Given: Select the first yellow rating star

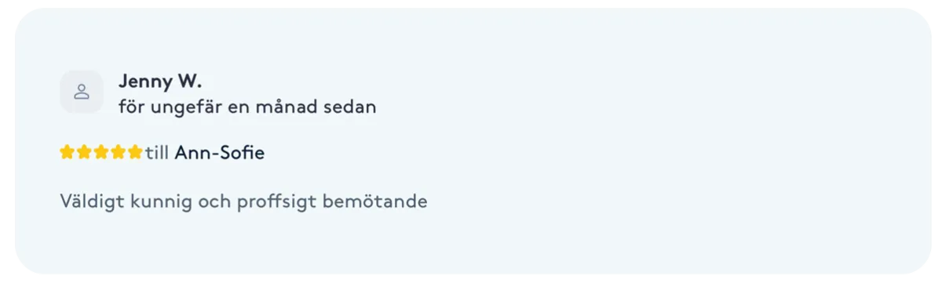Looking at the screenshot, I should 68,152.
